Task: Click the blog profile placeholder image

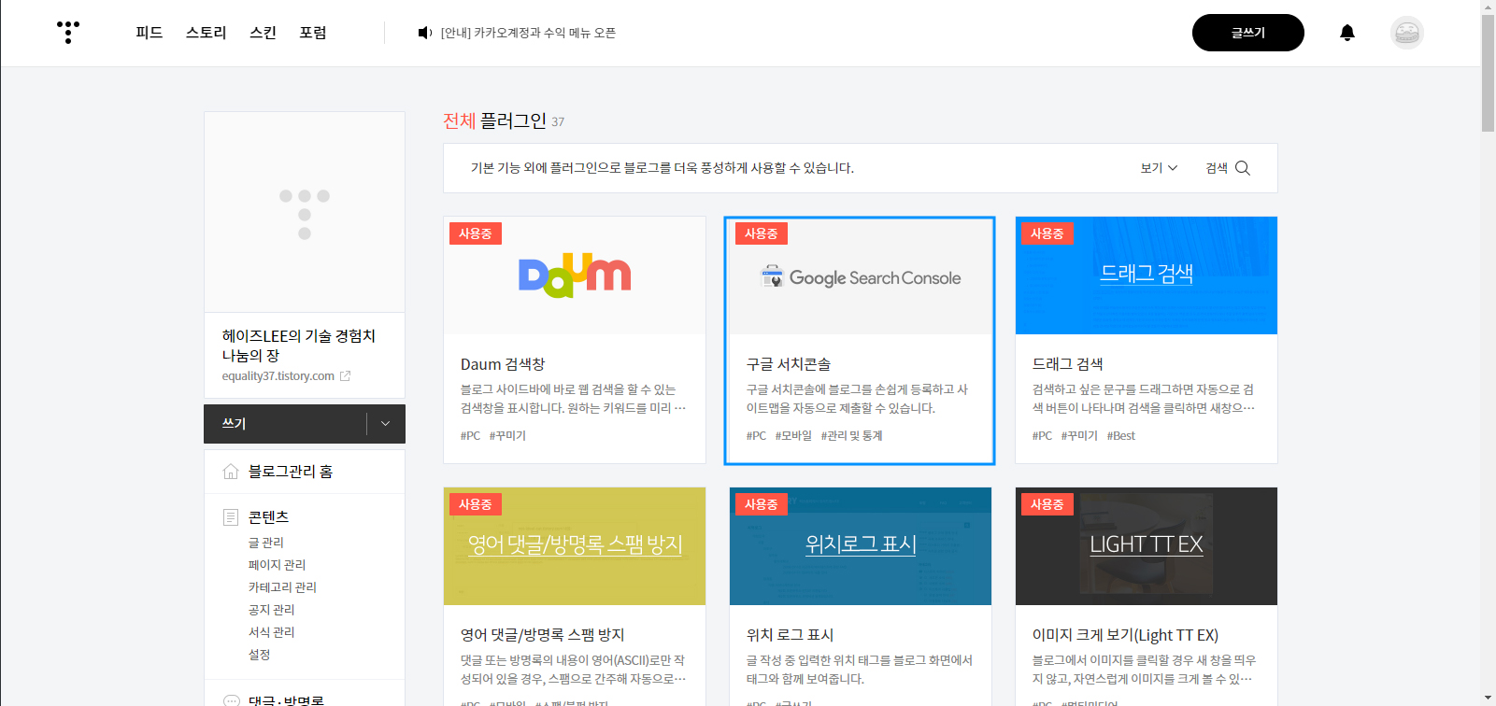Action: [305, 213]
